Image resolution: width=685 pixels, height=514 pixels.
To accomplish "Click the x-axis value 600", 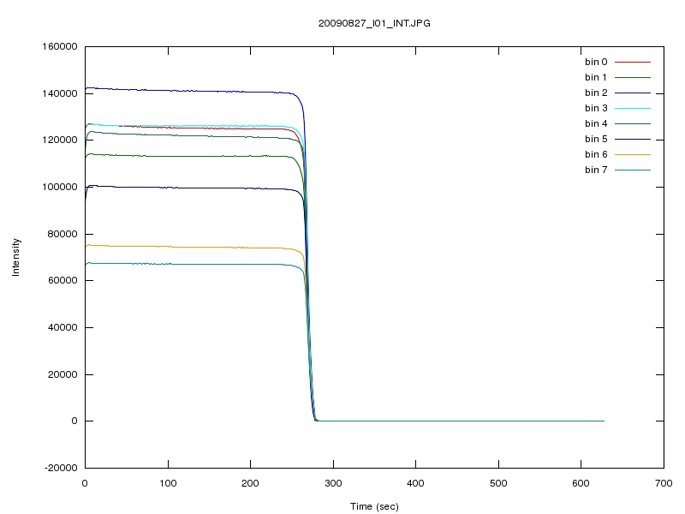I will click(x=581, y=483).
